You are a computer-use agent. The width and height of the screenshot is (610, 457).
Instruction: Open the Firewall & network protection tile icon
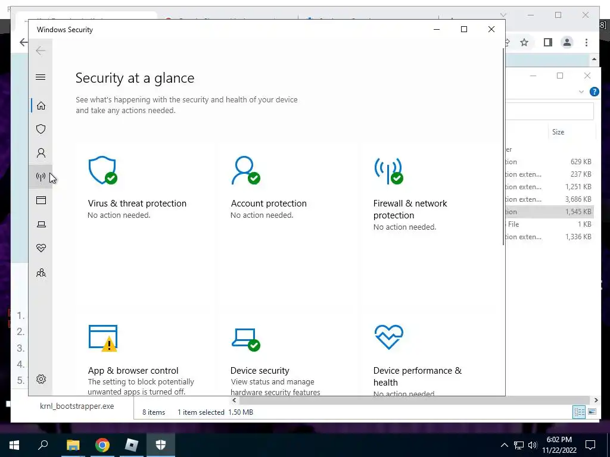coord(388,170)
